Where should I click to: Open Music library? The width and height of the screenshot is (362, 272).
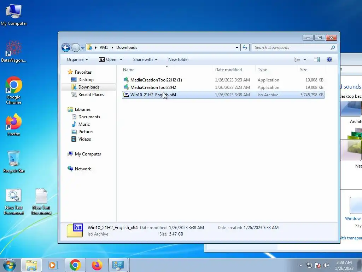coord(84,124)
